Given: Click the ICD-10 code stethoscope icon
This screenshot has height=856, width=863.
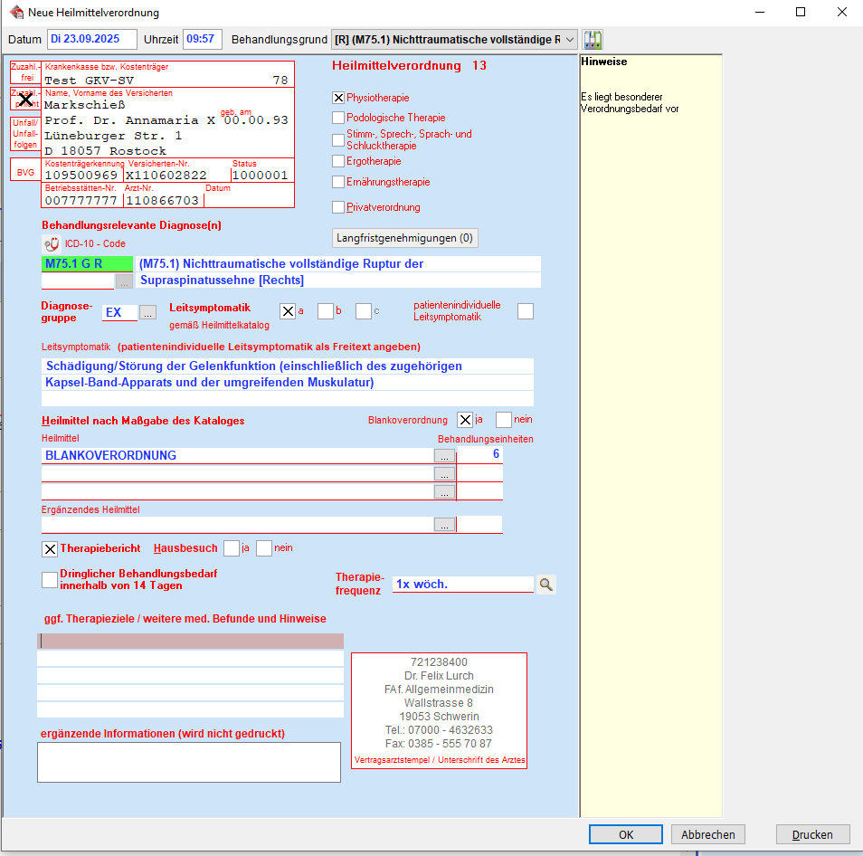Looking at the screenshot, I should (x=52, y=243).
